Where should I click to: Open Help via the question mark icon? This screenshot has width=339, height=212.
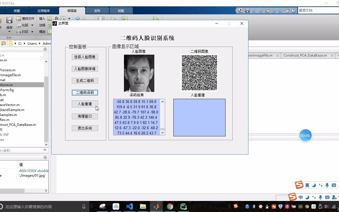[x=293, y=10]
